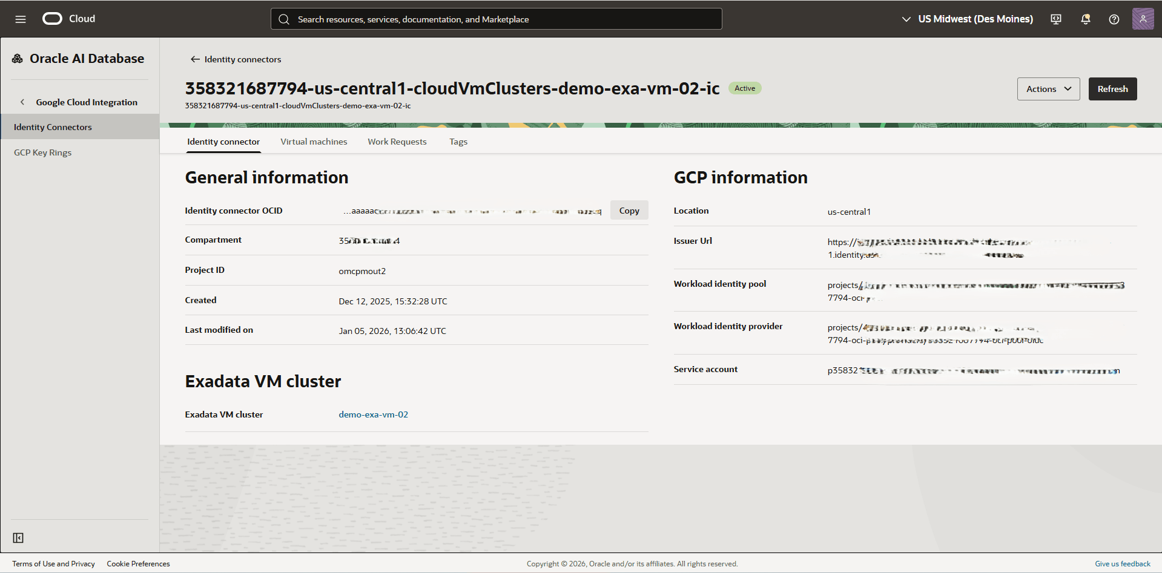Click the Give us feedback link

1122,563
